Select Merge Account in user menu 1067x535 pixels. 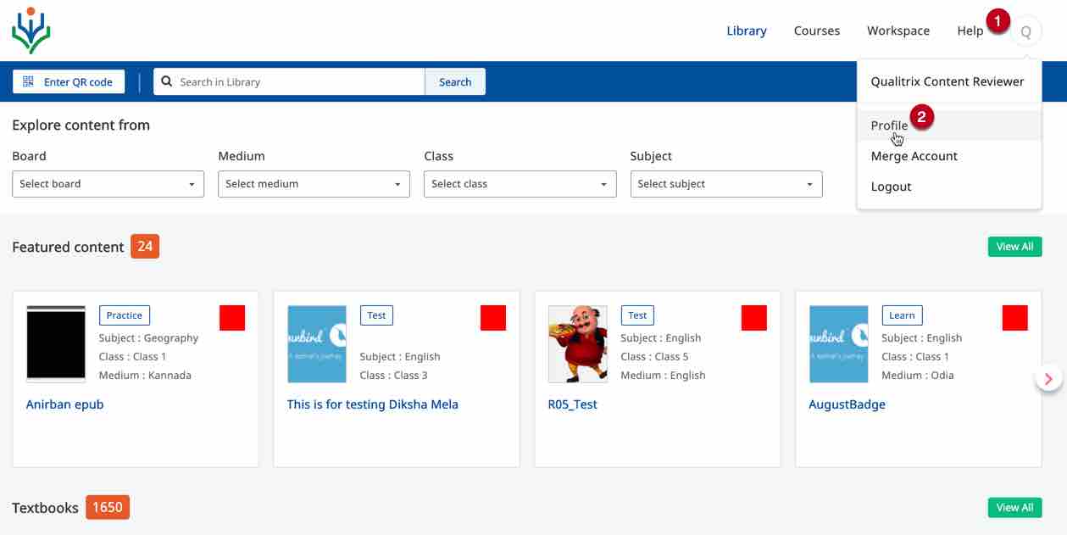914,156
